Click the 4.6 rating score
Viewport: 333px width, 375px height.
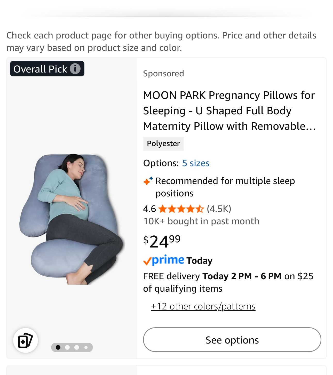(149, 209)
